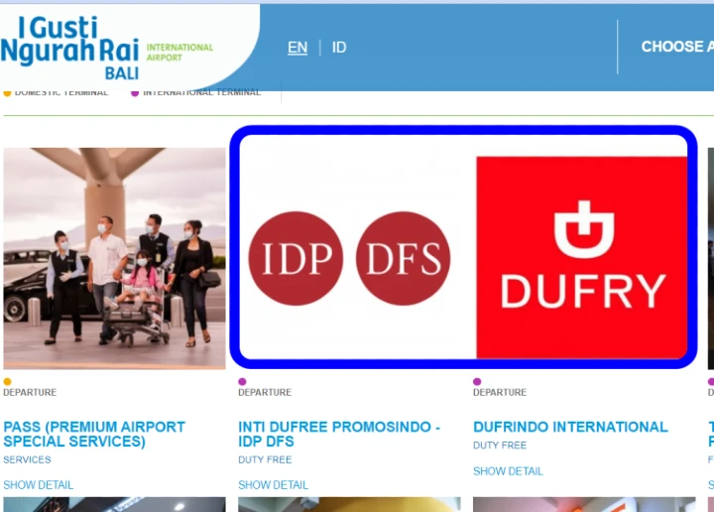Click the SERVICES category under PASS
The image size is (714, 512).
(27, 459)
